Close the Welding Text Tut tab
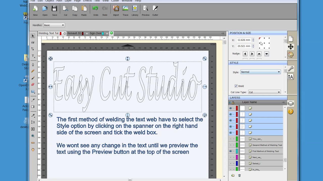 coord(65,33)
